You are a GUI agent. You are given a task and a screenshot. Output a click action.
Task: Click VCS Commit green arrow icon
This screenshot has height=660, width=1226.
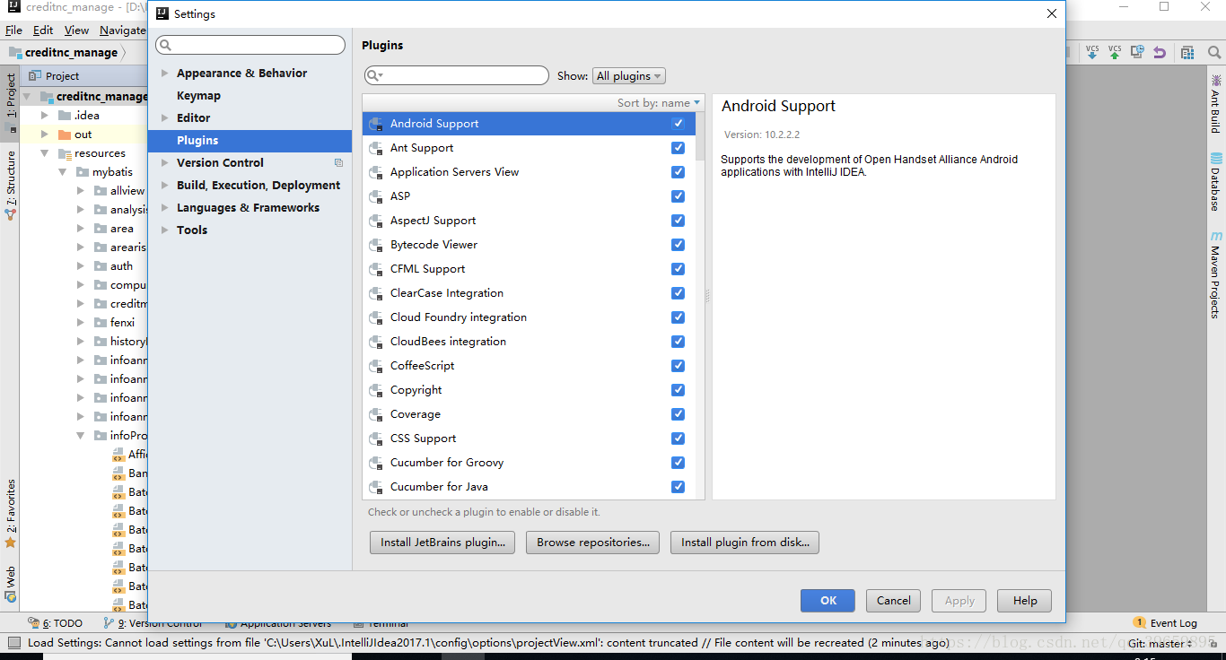click(x=1115, y=52)
